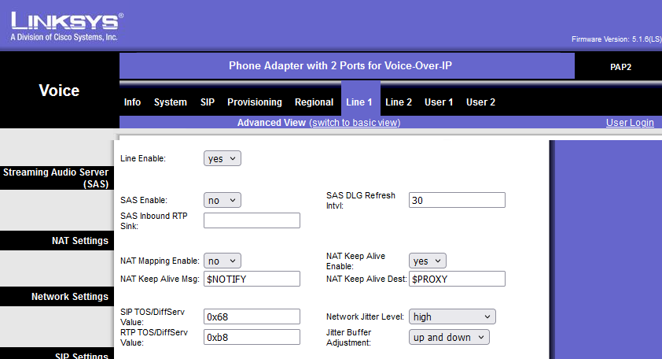
Task: Click the User Login link
Action: pos(630,123)
